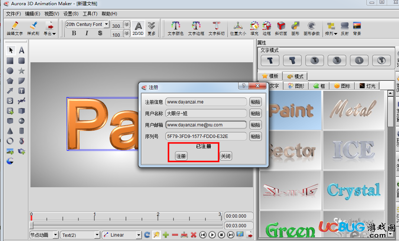Click the 用户邮箱 email input field
Viewport: 399px width, 241px height.
(206, 125)
